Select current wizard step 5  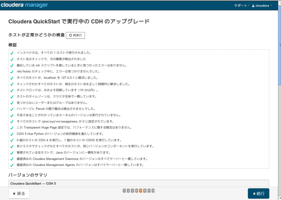(x=141, y=191)
